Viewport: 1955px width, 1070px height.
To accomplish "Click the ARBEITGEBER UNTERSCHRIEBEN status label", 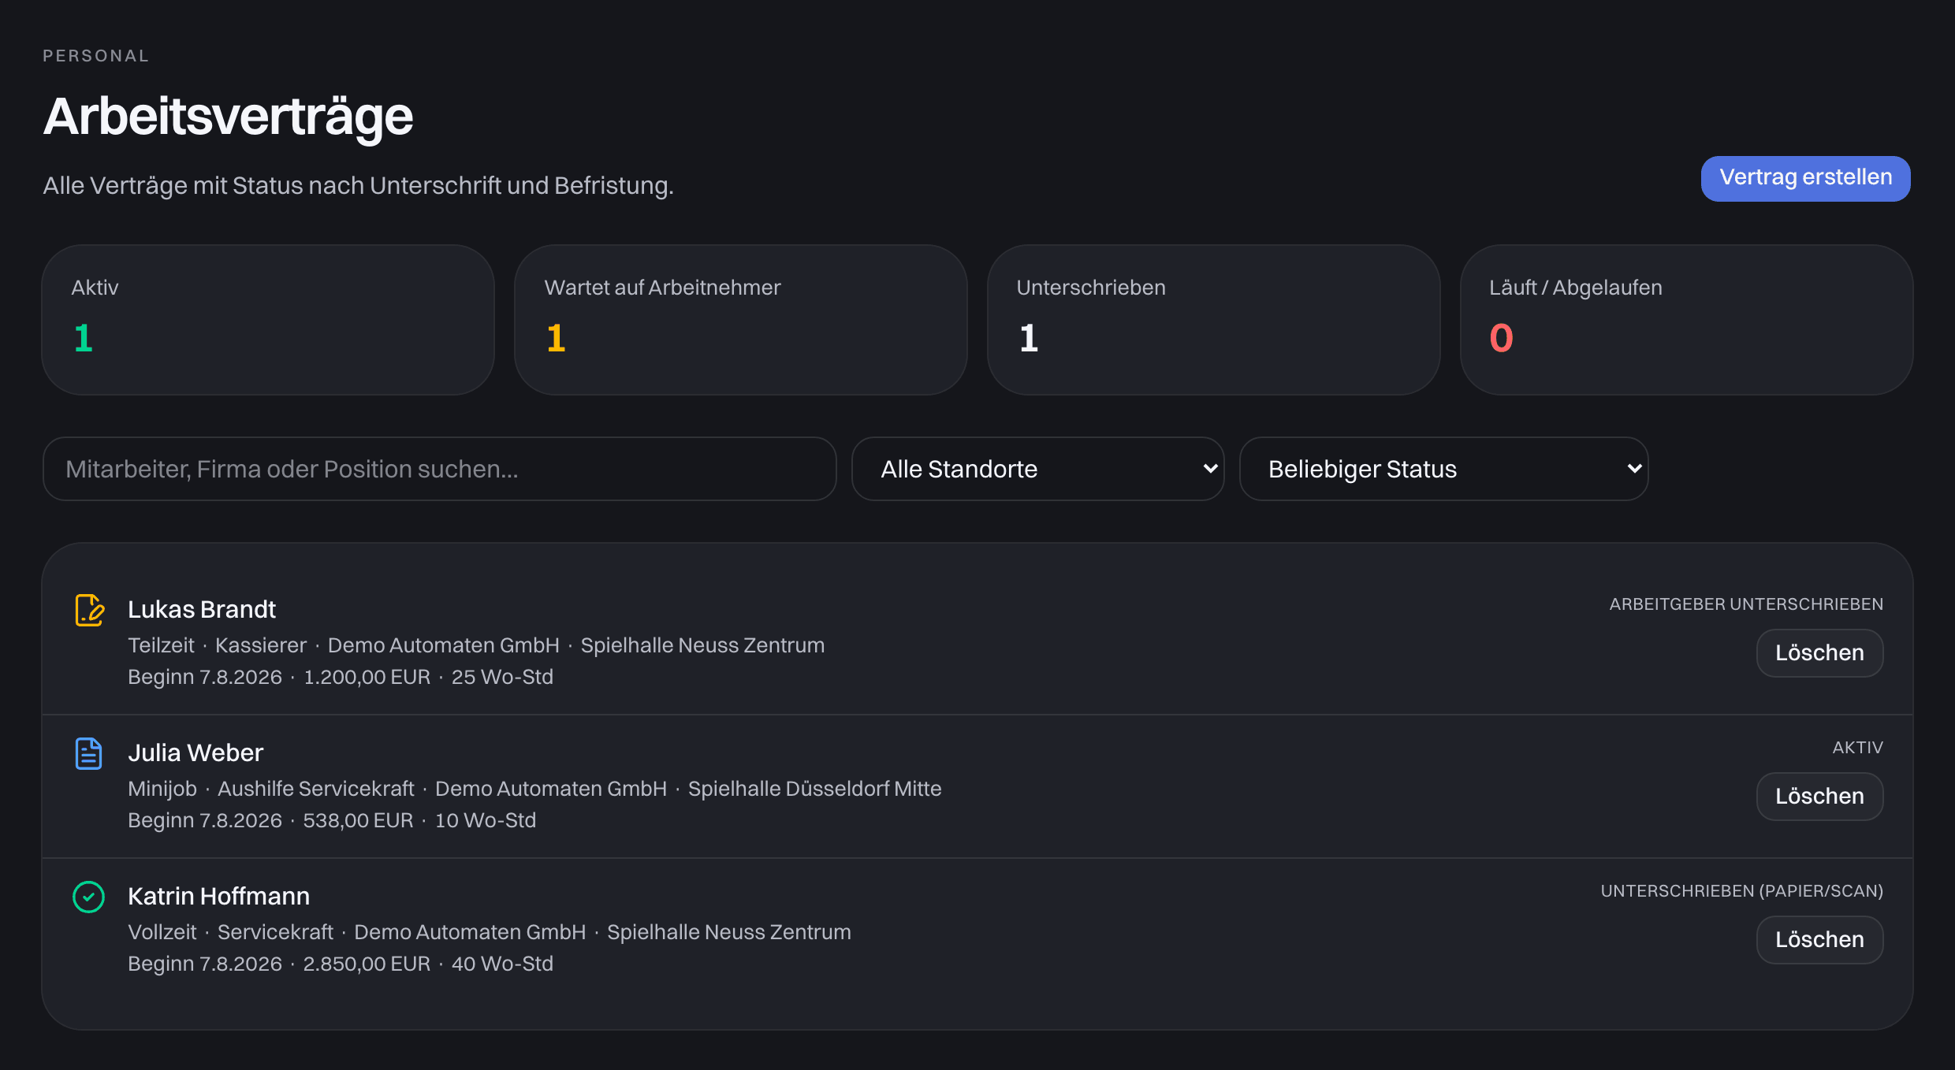I will coord(1746,604).
